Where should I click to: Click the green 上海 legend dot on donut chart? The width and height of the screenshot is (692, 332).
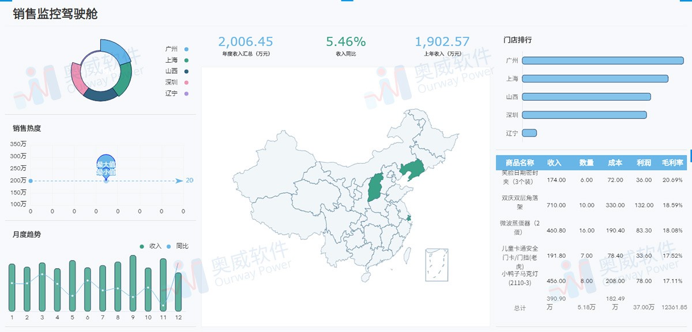(x=186, y=60)
